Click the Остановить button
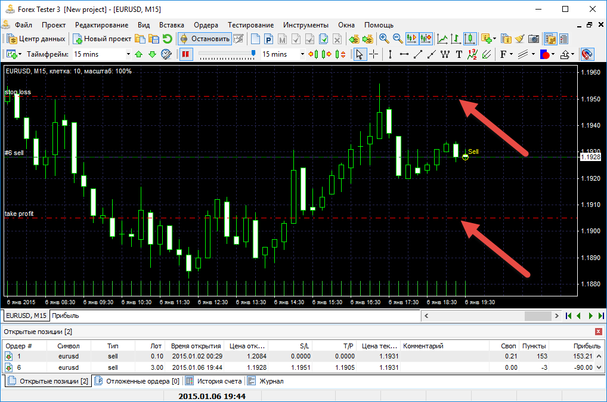 point(205,39)
